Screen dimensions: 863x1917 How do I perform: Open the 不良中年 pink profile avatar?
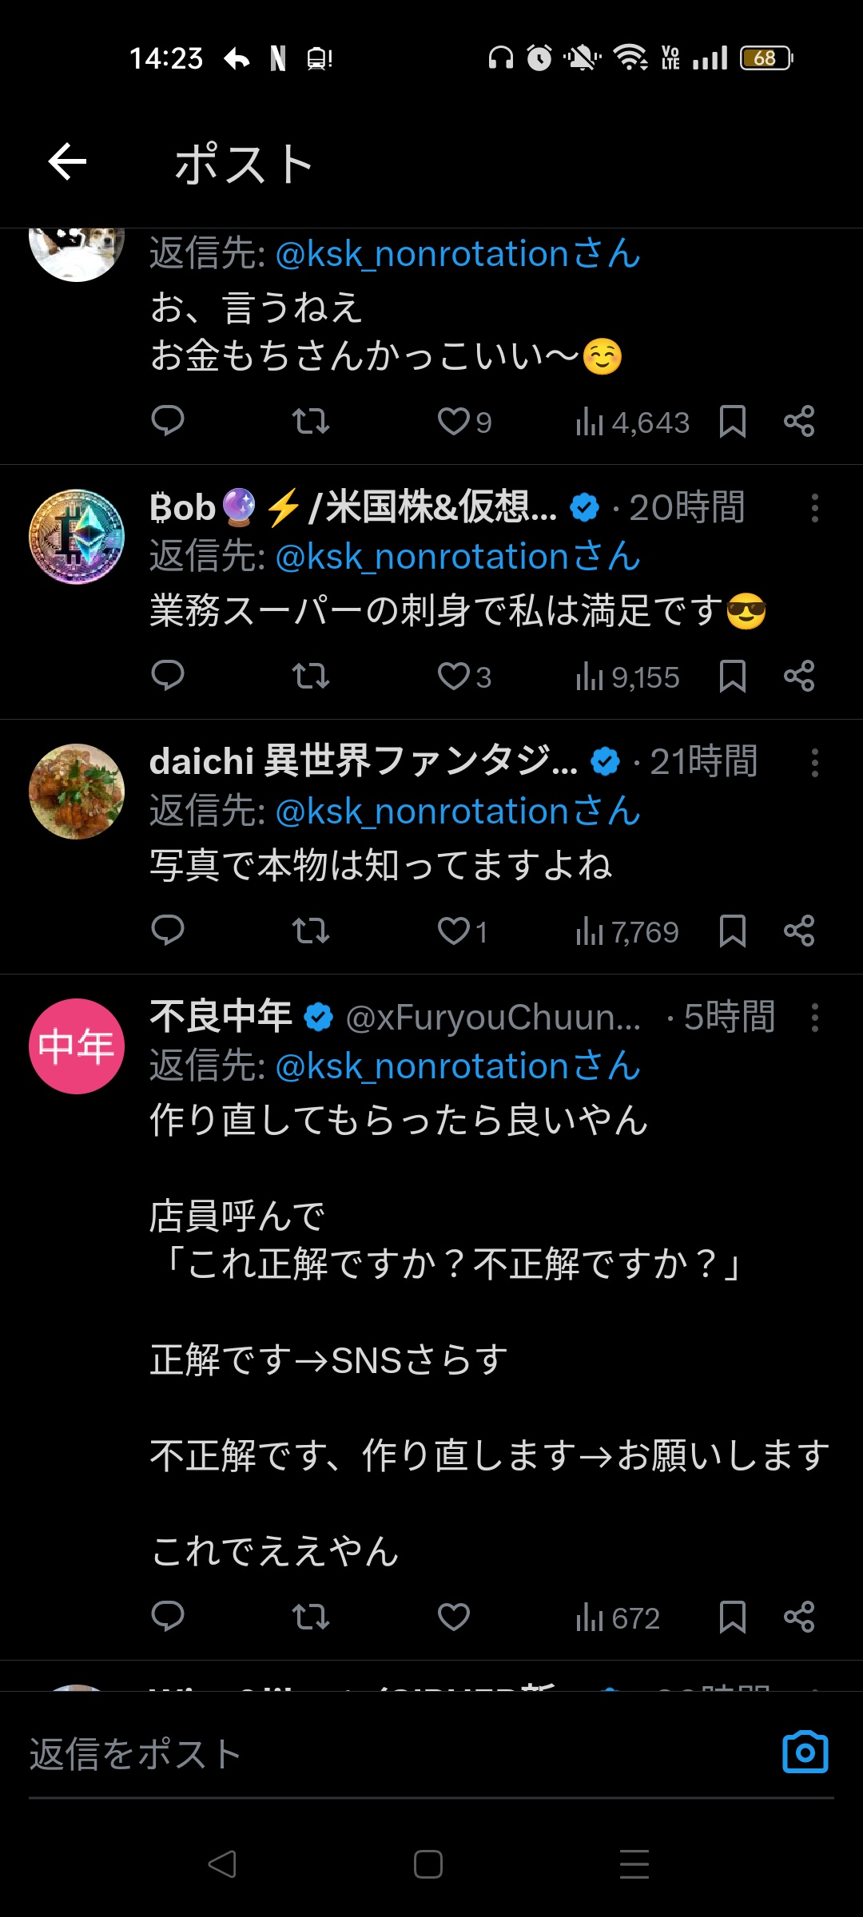click(77, 1046)
